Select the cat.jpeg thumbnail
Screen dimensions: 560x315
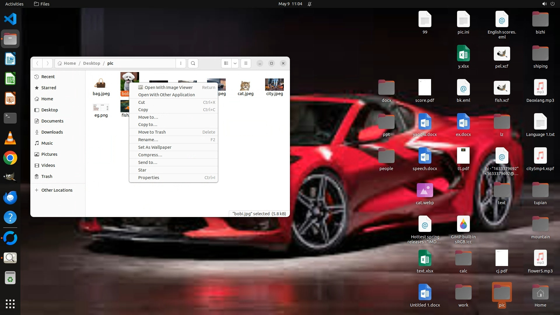pos(245,86)
